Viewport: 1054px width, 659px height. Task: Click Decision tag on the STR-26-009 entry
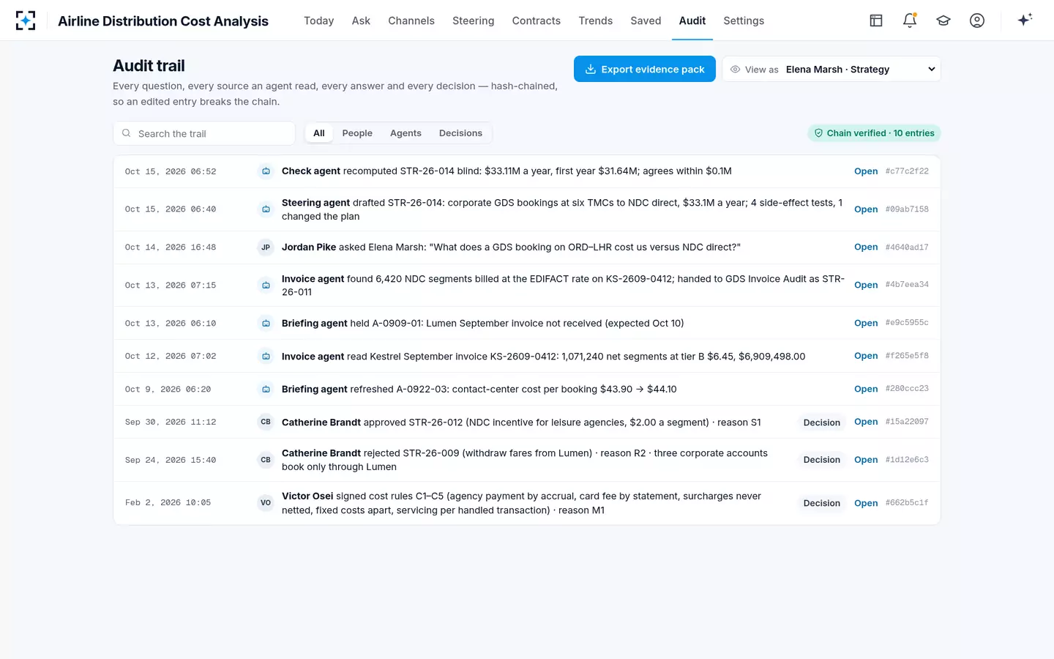tap(822, 460)
